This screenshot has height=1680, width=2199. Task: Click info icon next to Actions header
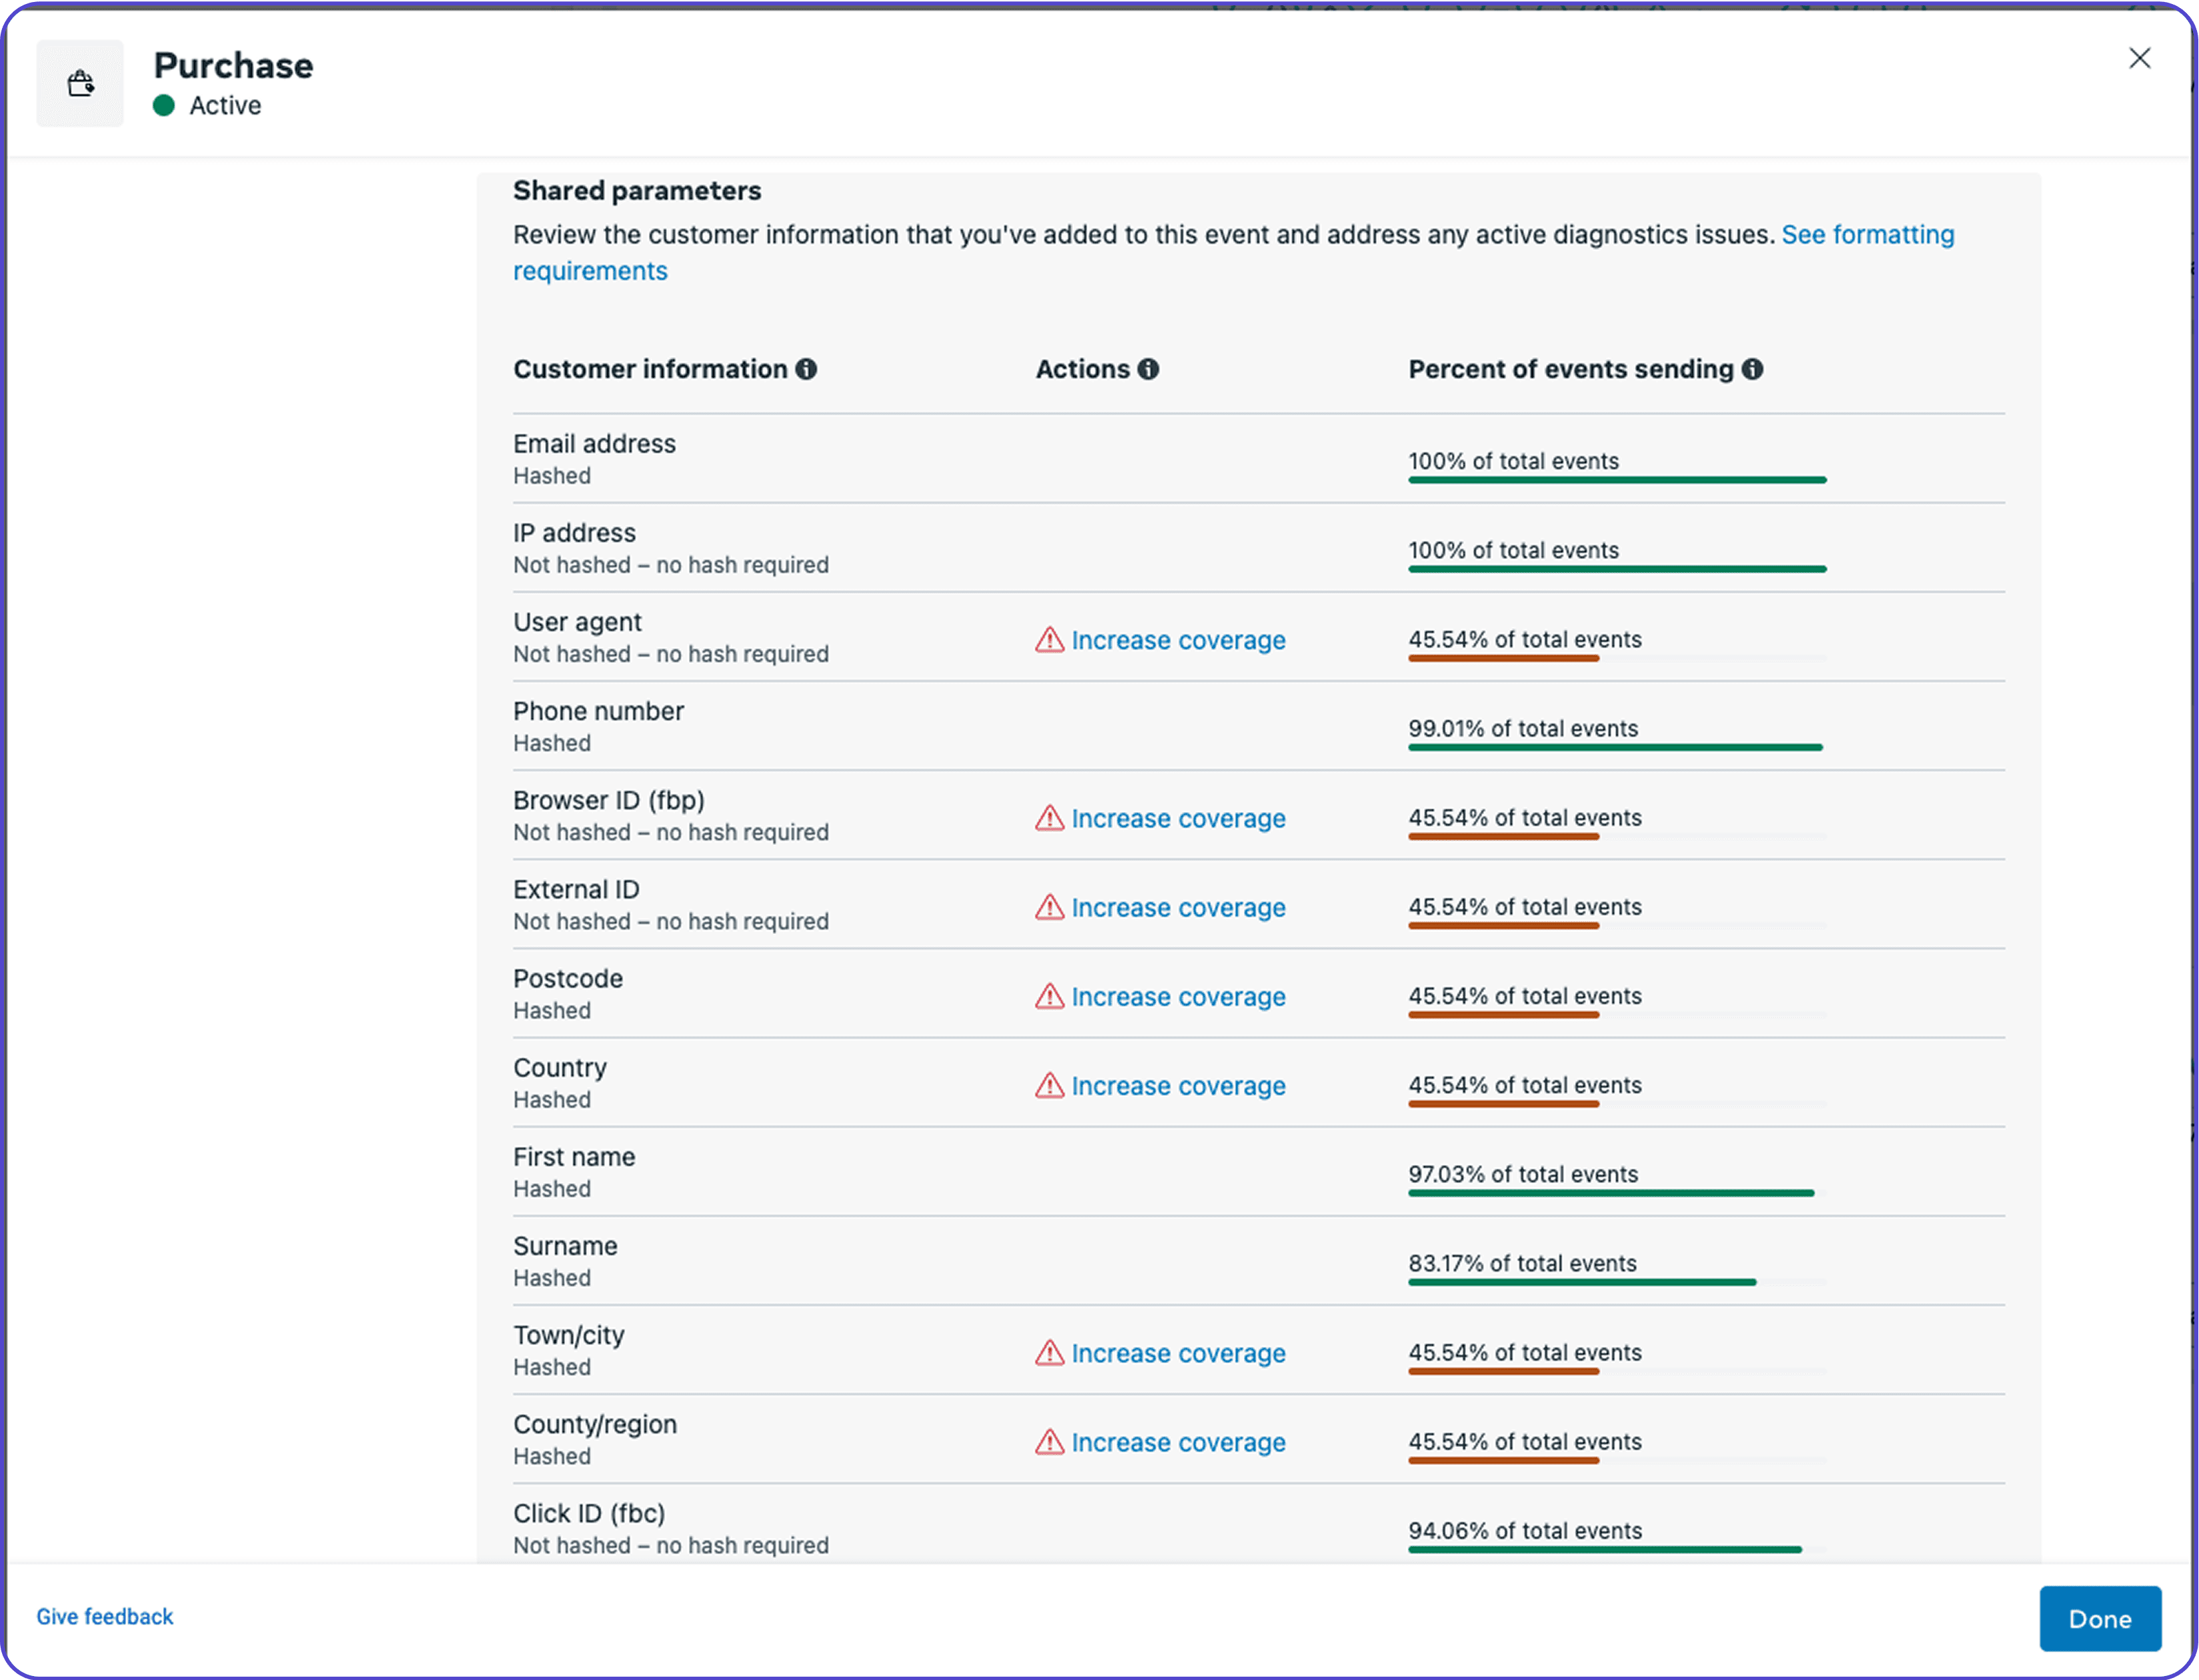(1149, 369)
